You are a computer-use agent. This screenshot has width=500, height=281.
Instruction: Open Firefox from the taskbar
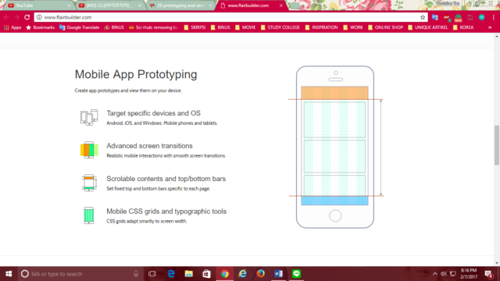tap(260, 274)
